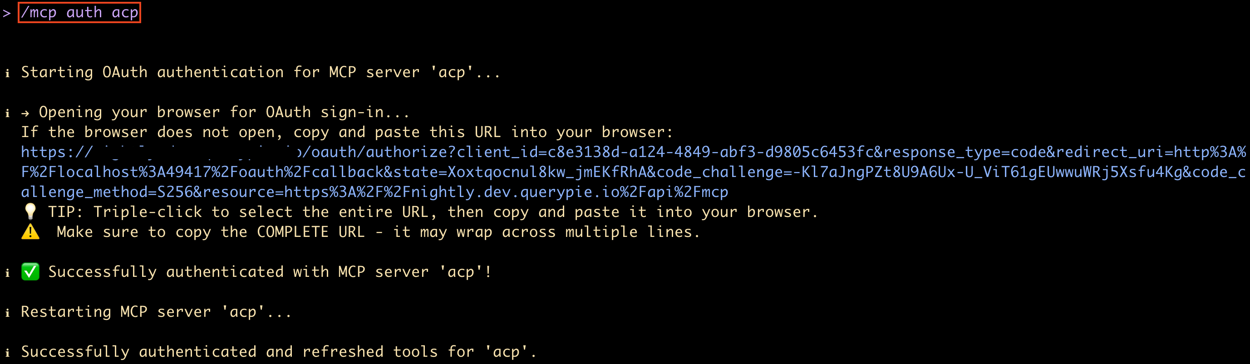The image size is (1250, 364).
Task: Click the light bulb TIP icon
Action: 30,212
